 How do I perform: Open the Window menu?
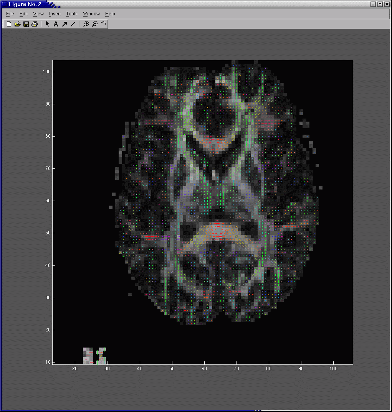[x=91, y=14]
